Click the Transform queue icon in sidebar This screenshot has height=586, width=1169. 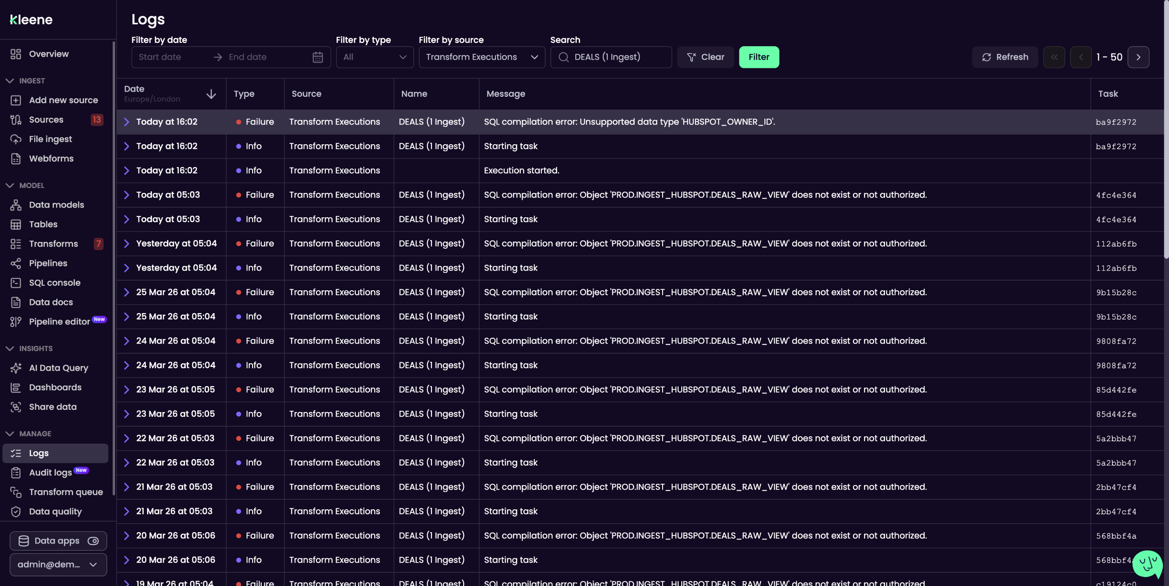pyautogui.click(x=16, y=492)
